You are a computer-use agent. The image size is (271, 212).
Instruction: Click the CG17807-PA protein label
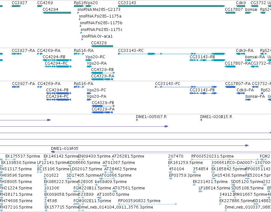[238, 84]
